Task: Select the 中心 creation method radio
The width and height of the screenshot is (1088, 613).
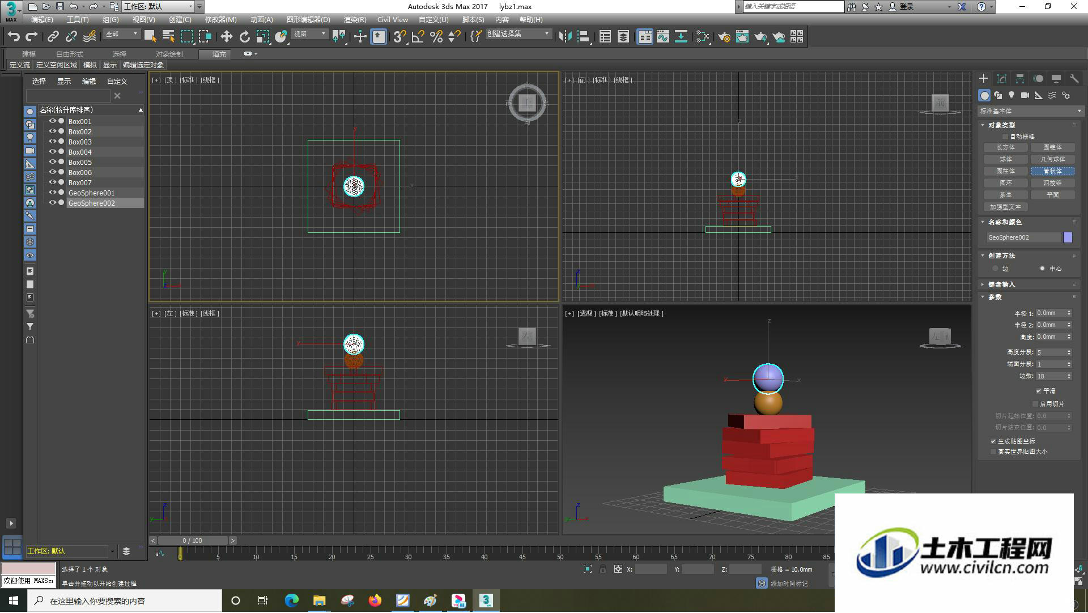Action: [1042, 269]
